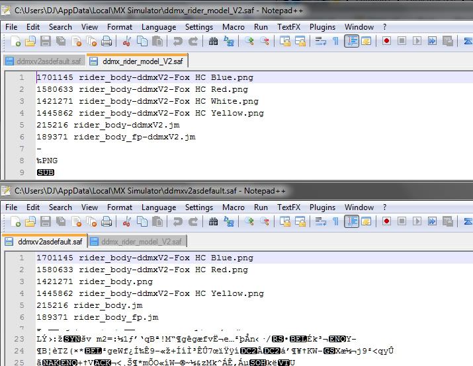Click the Paste icon in the top window toolbar
Screen dimensions: 473x366
pyautogui.click(x=157, y=42)
